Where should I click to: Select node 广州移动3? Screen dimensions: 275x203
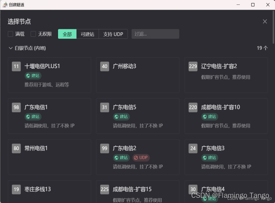(x=138, y=75)
